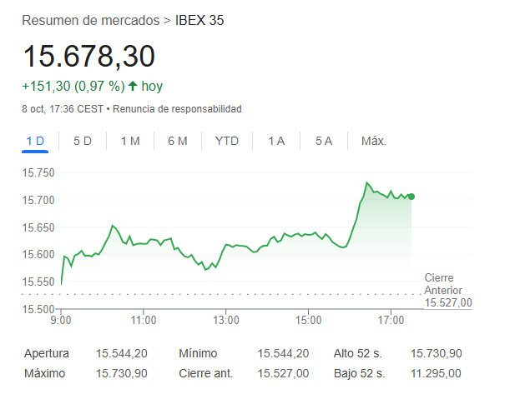Click the green endpoint dot on chart

click(411, 197)
